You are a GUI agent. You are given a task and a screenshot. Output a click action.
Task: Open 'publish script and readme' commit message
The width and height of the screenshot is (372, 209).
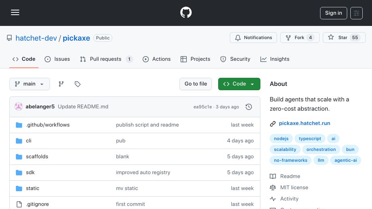click(x=147, y=125)
